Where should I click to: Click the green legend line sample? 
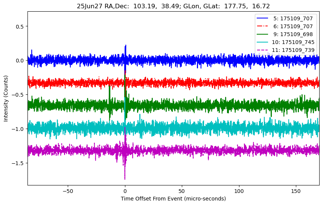tap(264, 34)
